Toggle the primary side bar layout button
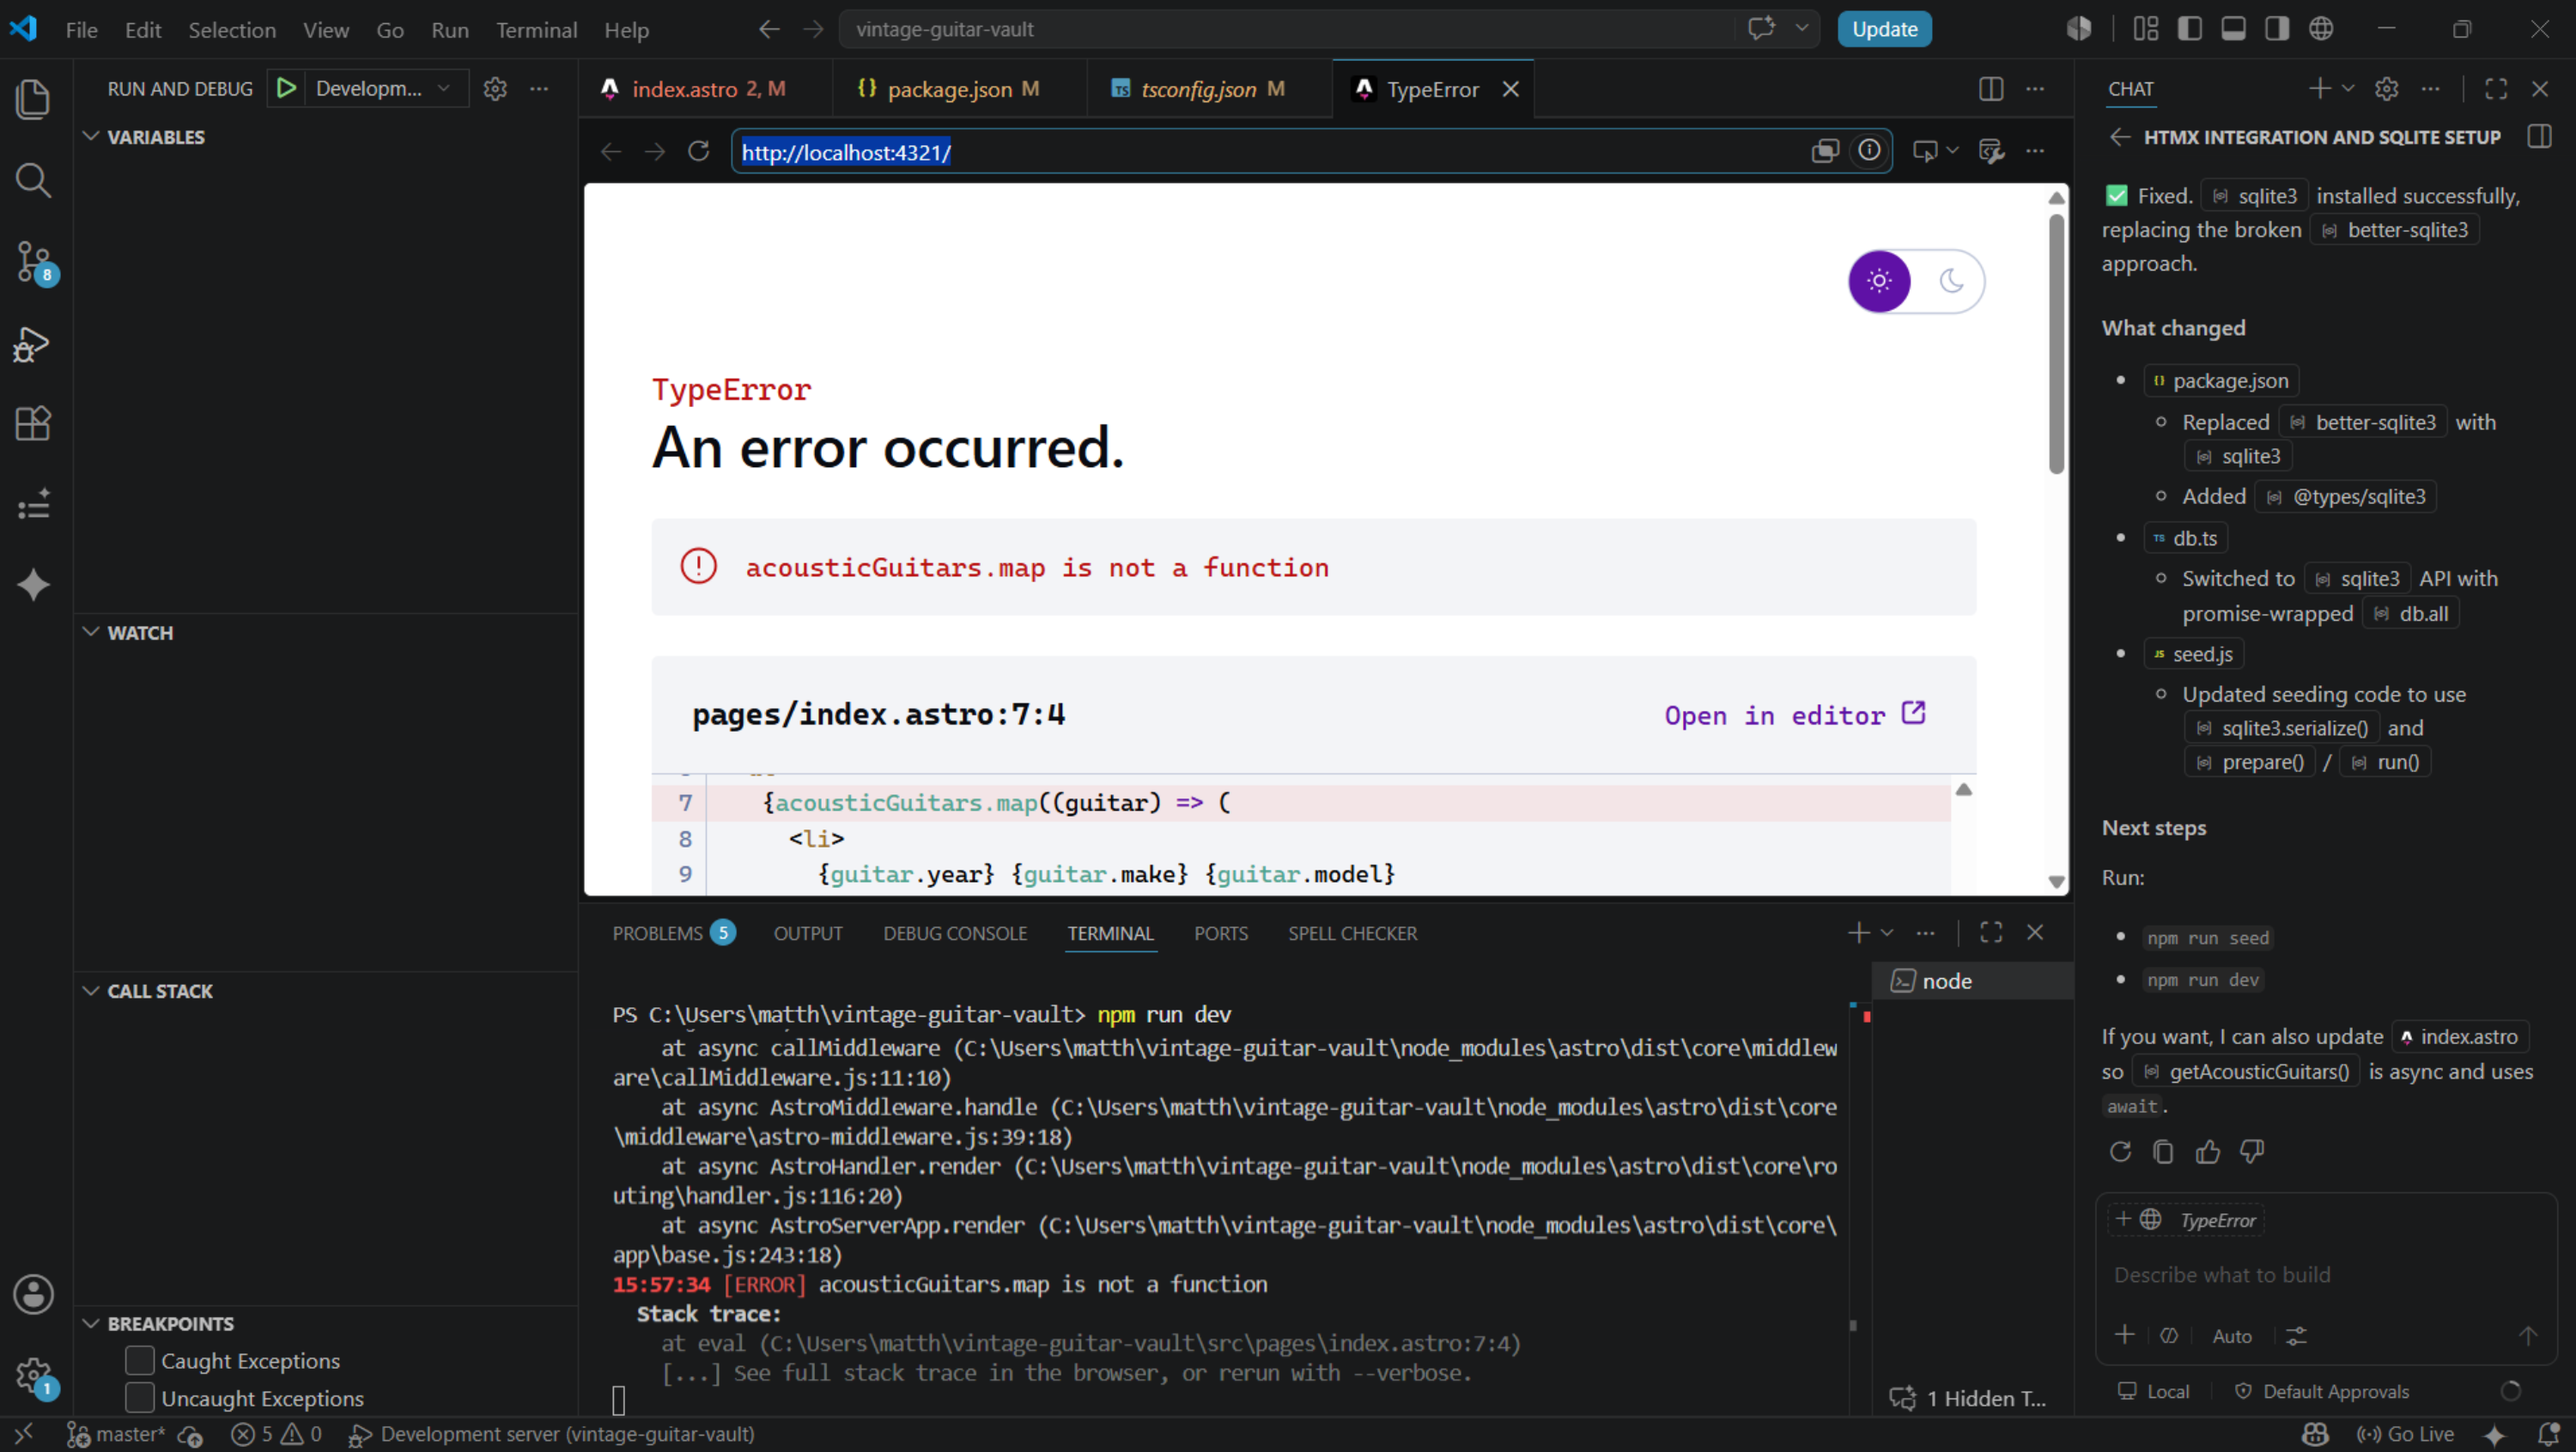Image resolution: width=2576 pixels, height=1452 pixels. pyautogui.click(x=2189, y=29)
